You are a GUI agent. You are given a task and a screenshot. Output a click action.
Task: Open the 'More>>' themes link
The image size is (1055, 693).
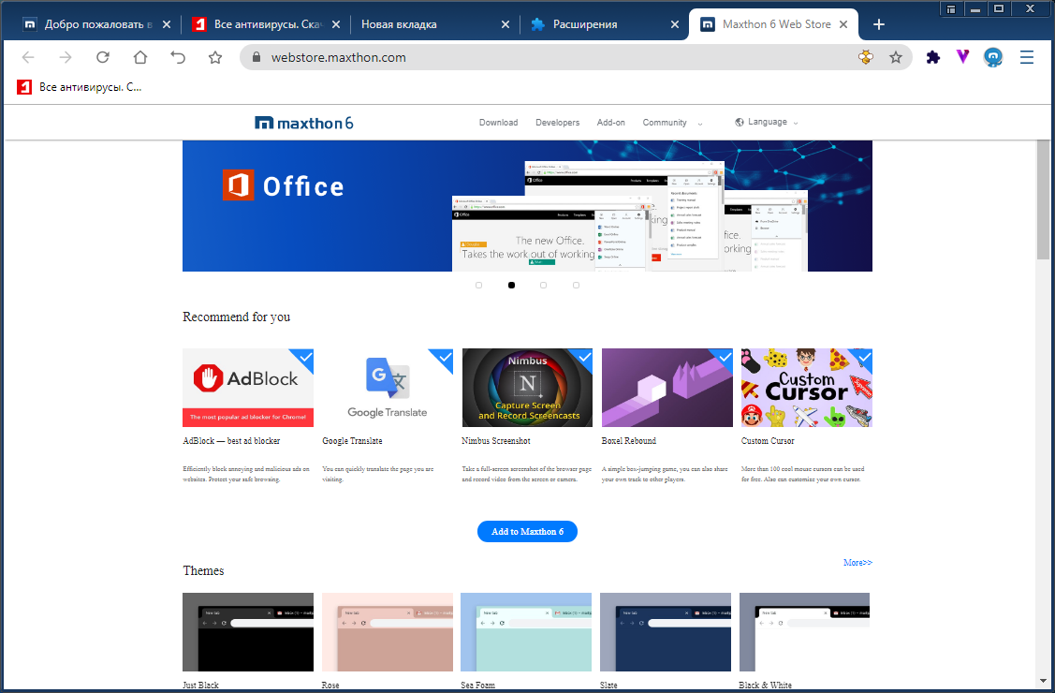[857, 563]
